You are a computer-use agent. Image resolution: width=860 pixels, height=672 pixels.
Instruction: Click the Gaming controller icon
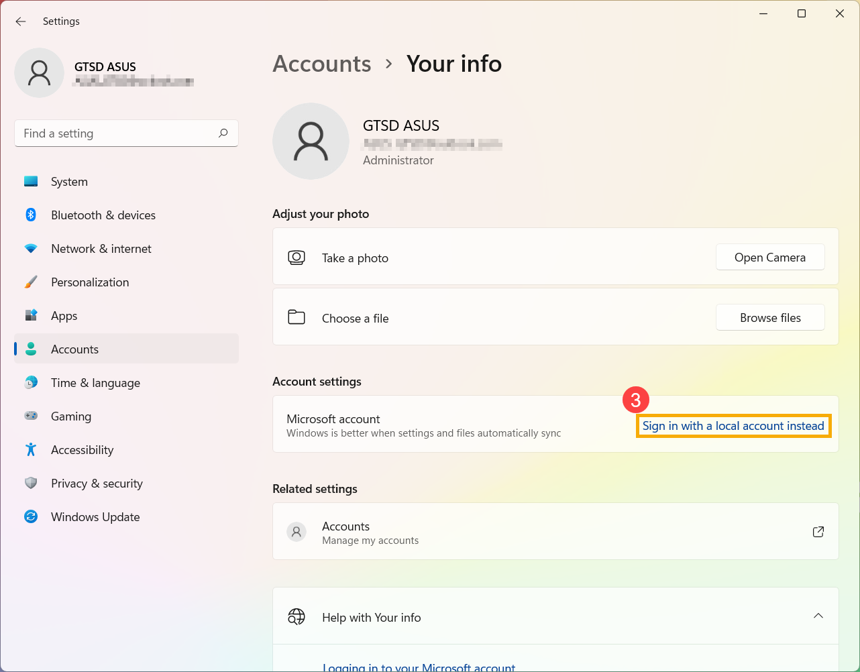point(31,416)
